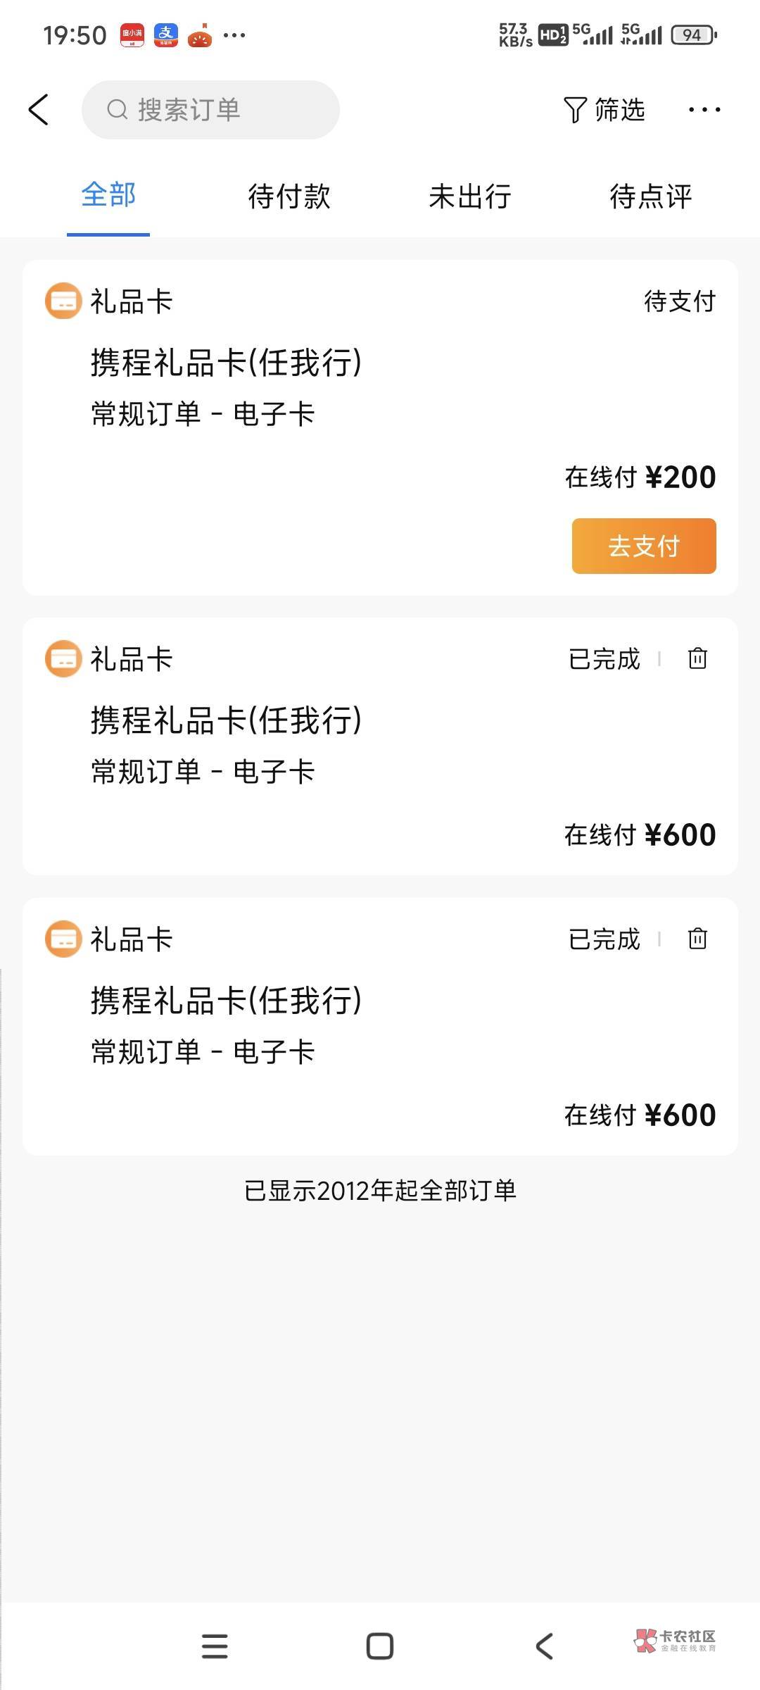Open the three-dot more options menu
Viewport: 760px width, 1690px height.
pyautogui.click(x=704, y=110)
